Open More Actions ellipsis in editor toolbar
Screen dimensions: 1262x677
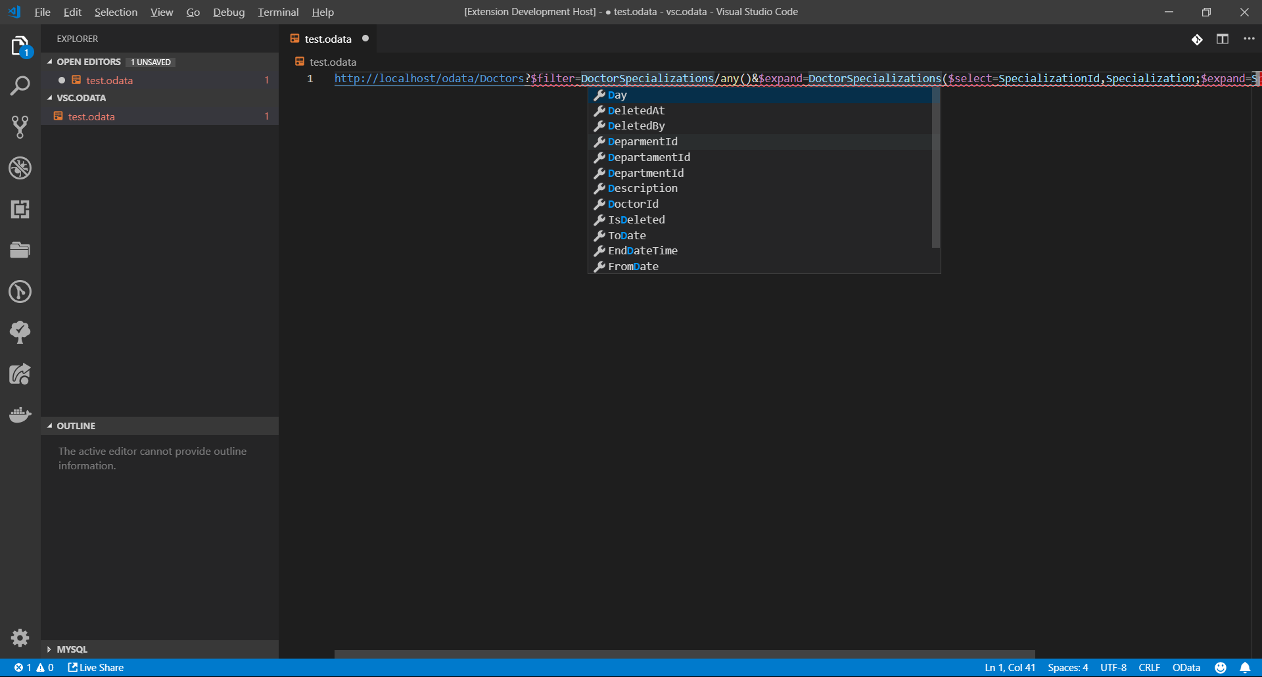[x=1249, y=39]
